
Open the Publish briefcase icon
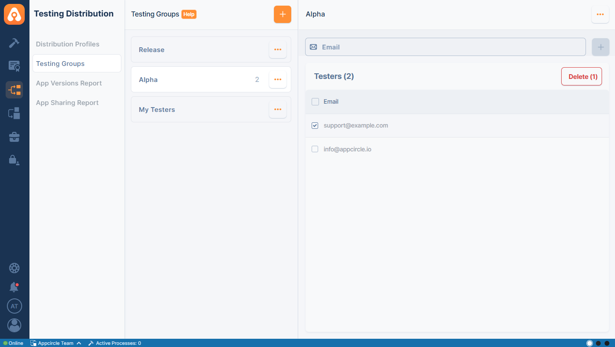14,137
